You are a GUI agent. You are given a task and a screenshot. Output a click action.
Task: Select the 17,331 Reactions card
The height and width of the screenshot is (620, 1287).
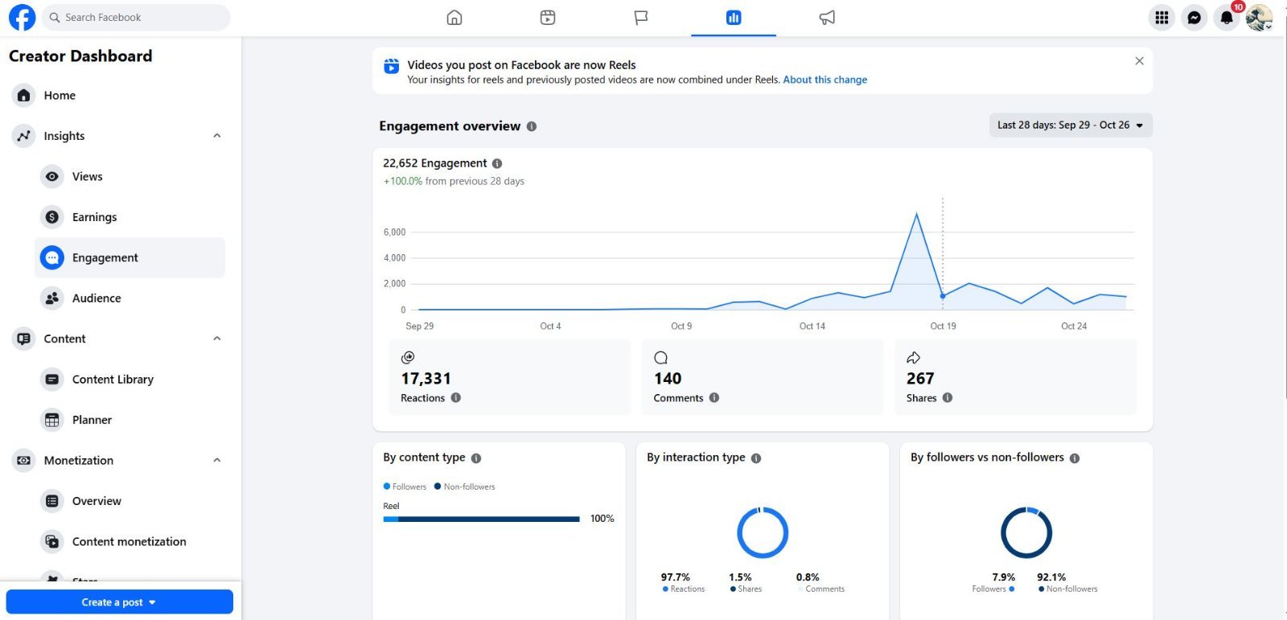point(509,377)
